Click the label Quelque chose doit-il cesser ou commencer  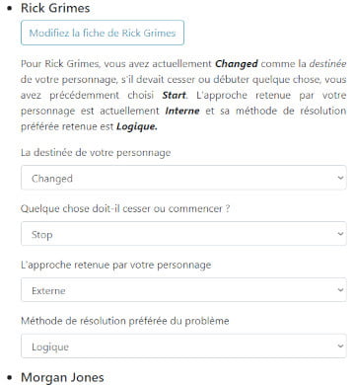[125, 208]
